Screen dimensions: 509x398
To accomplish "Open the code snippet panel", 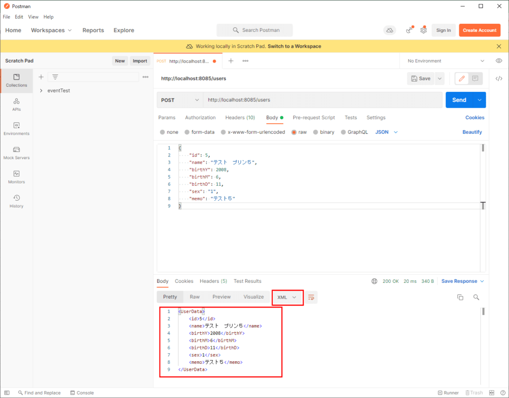I will point(499,79).
